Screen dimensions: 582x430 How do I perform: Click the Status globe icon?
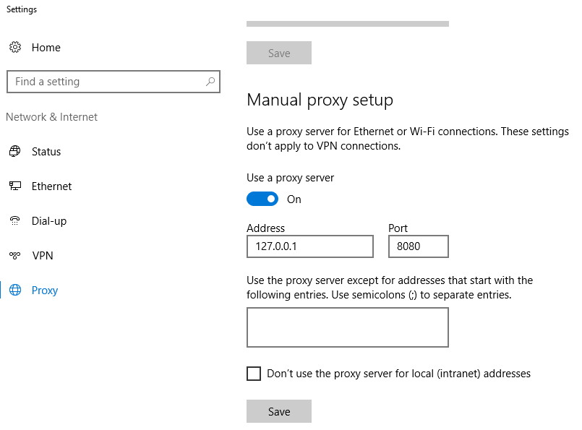tap(15, 151)
